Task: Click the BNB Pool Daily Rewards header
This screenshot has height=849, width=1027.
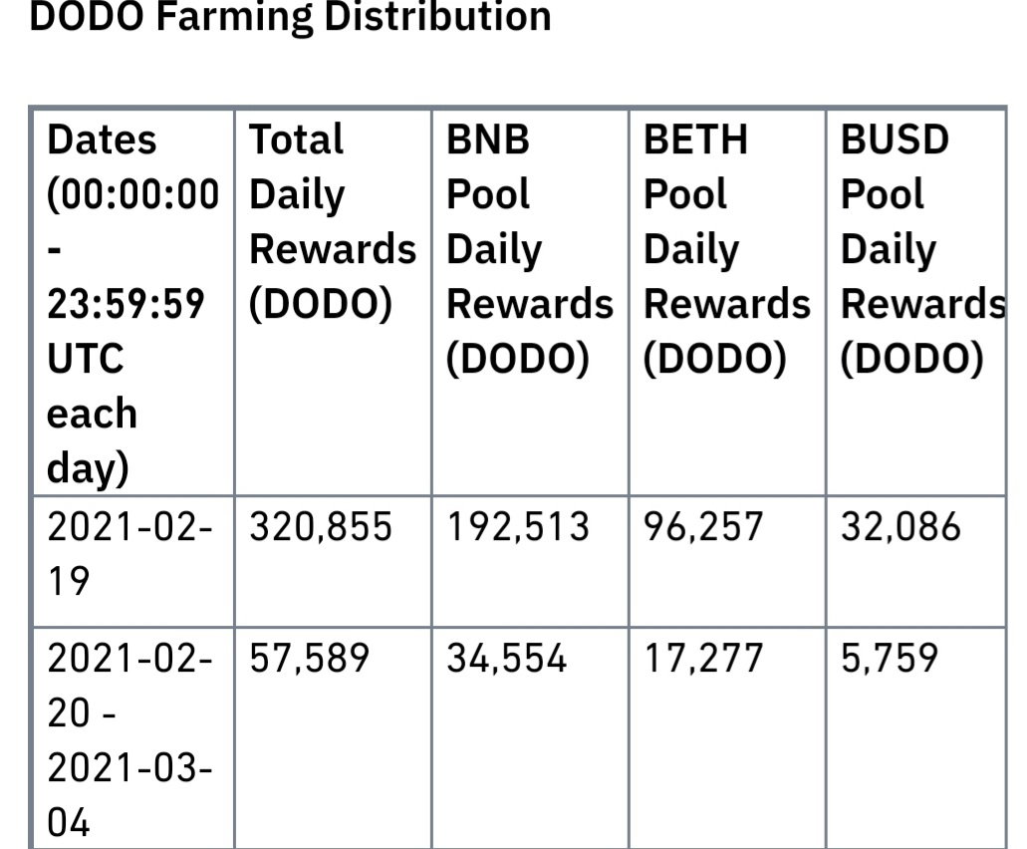Action: click(x=530, y=303)
